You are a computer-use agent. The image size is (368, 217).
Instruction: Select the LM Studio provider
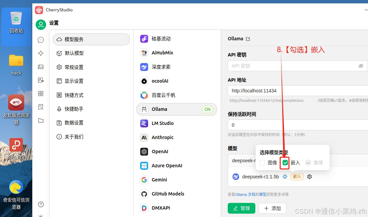click(177, 123)
